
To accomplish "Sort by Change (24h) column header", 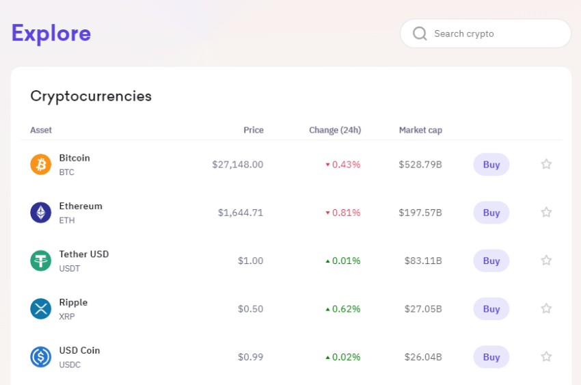I will (335, 130).
